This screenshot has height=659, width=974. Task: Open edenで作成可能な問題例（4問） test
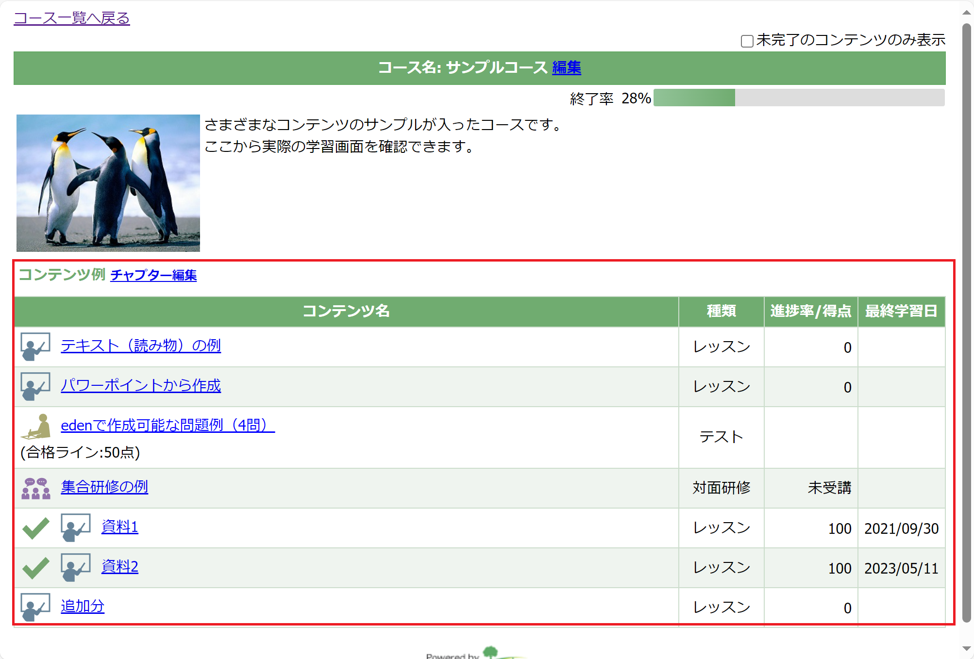pyautogui.click(x=168, y=425)
